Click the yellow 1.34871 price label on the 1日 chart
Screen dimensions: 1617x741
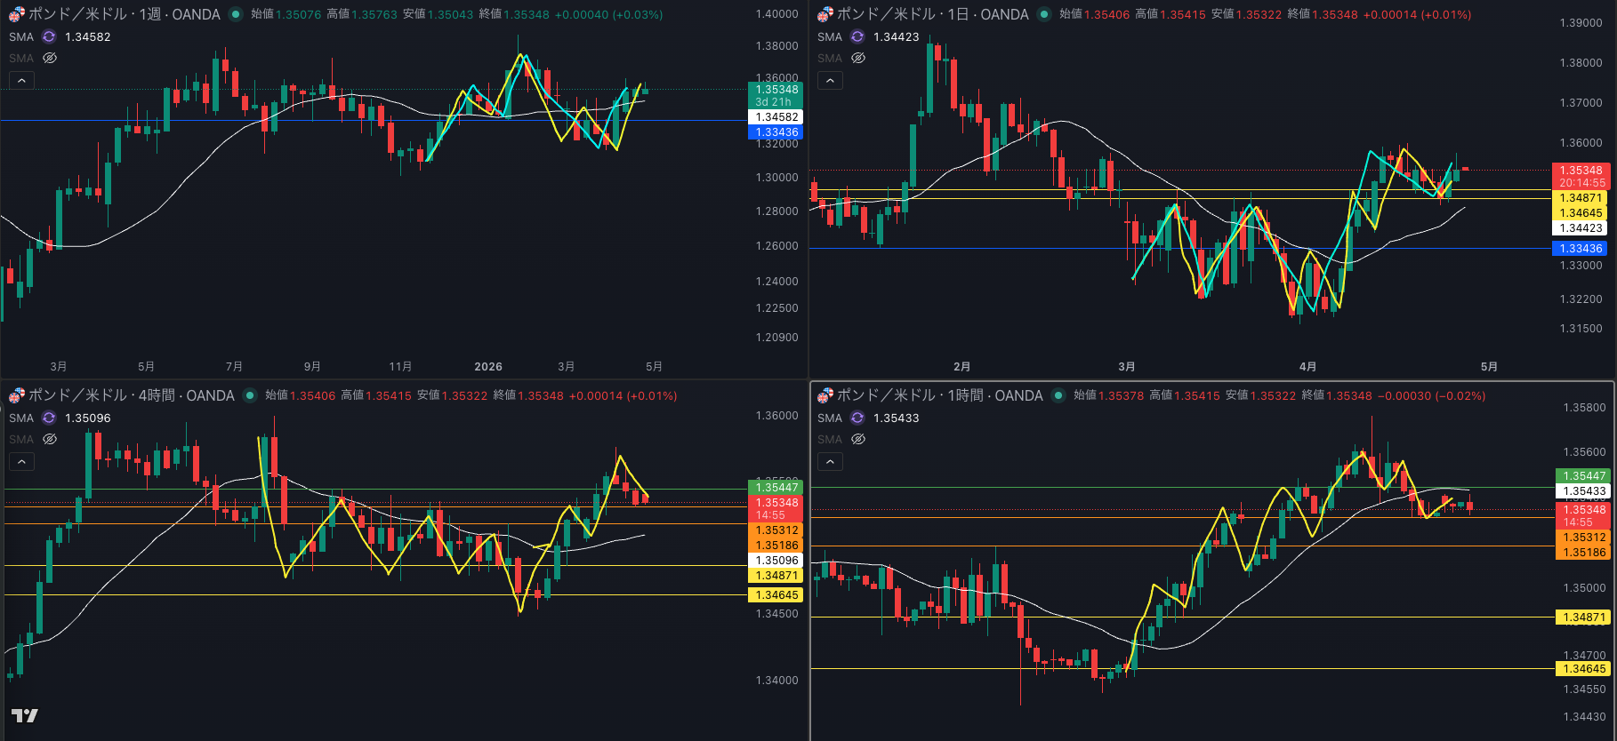tap(1581, 198)
